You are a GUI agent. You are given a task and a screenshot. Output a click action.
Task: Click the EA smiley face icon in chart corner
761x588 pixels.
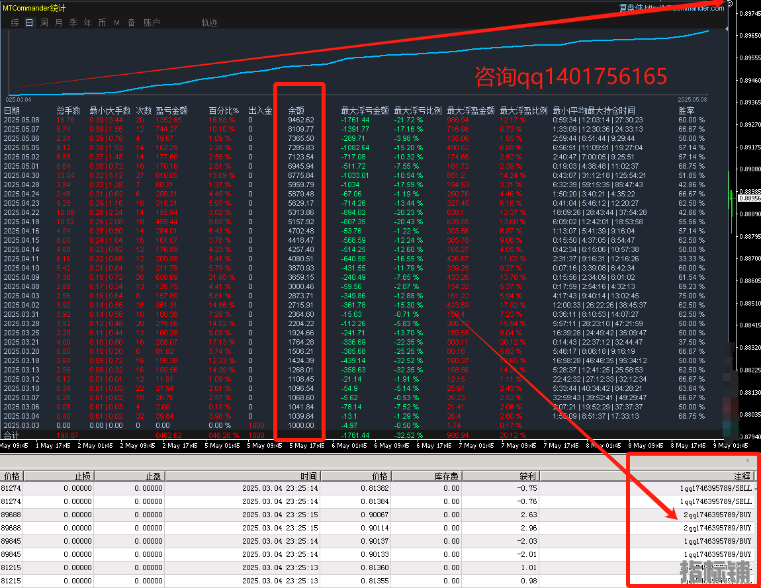pos(729,3)
